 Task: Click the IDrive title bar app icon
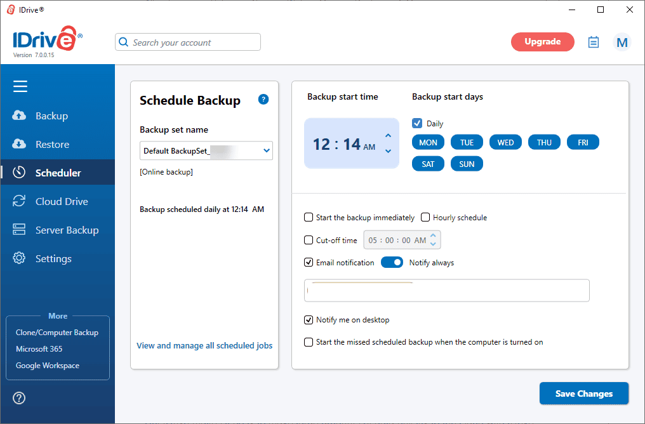[x=11, y=10]
